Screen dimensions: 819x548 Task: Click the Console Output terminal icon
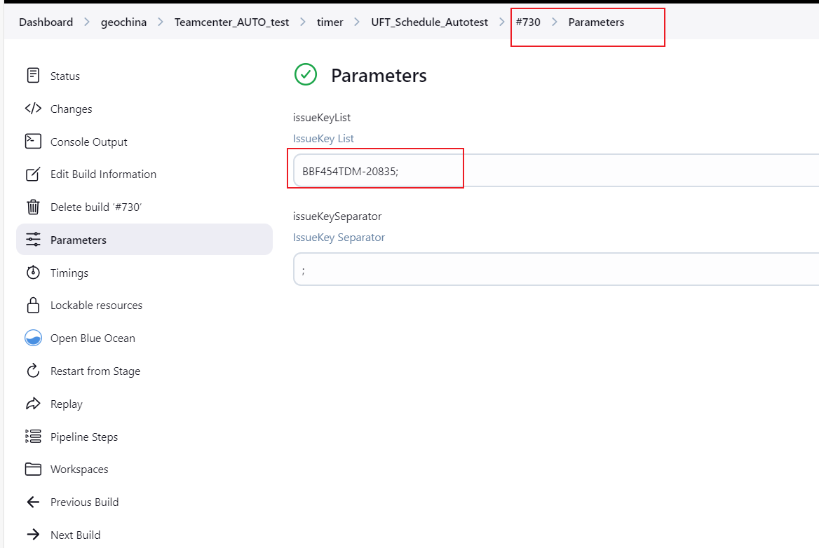coord(33,142)
